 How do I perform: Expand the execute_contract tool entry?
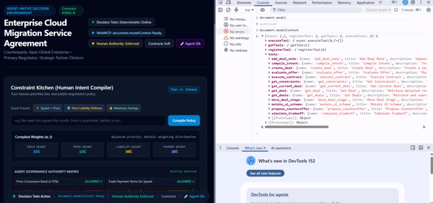(270, 77)
